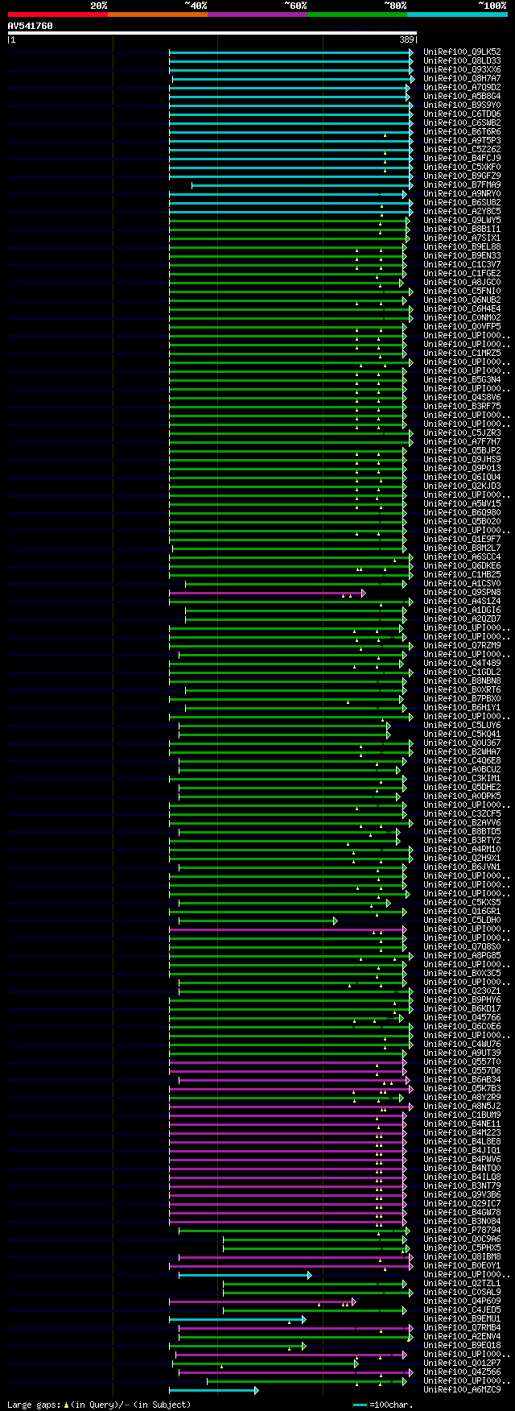This screenshot has width=515, height=1411.
Task: Select hit label UniRef100_A8PG85
Action: [x=462, y=955]
